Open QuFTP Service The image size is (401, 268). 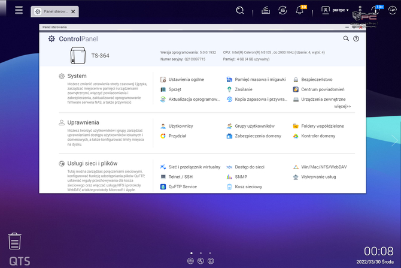[178, 186]
